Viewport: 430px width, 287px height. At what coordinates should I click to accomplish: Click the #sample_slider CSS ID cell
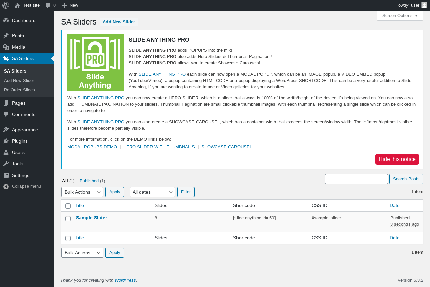(327, 218)
